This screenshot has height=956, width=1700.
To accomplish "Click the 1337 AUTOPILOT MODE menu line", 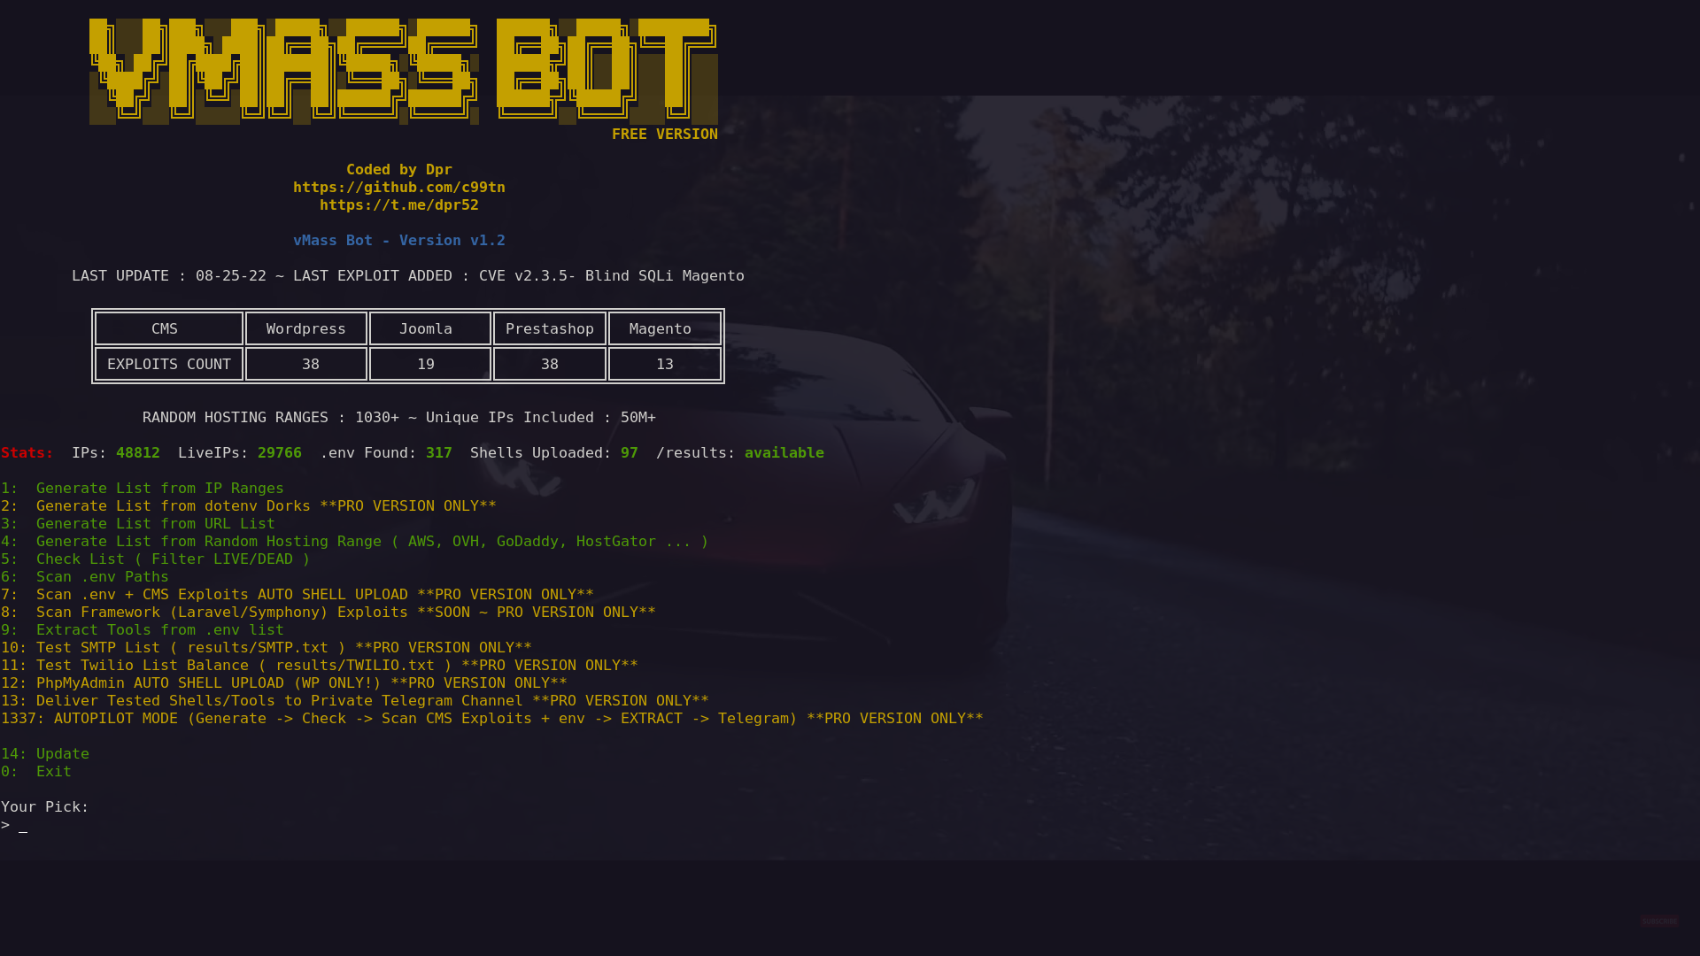I will [491, 719].
